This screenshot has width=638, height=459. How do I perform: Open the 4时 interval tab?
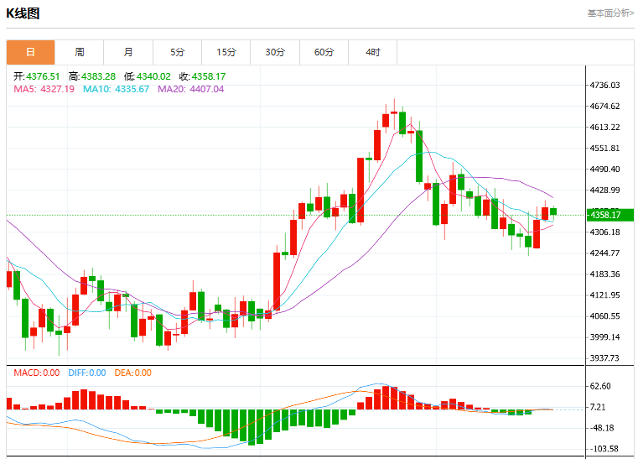point(373,52)
